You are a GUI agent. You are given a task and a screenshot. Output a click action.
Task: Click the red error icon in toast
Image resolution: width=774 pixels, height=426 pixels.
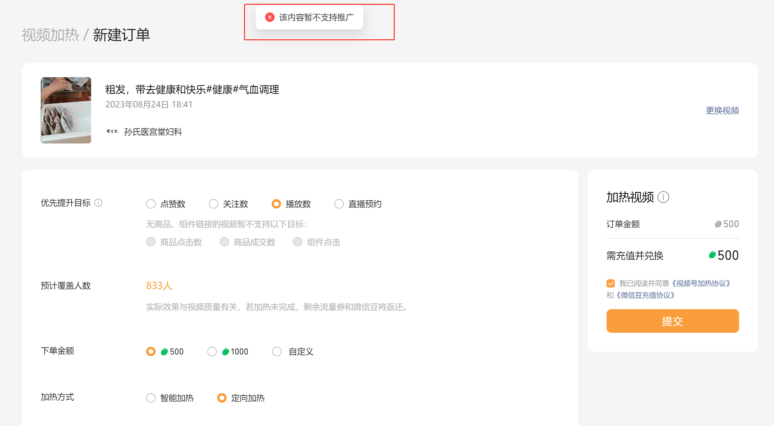[x=270, y=17]
